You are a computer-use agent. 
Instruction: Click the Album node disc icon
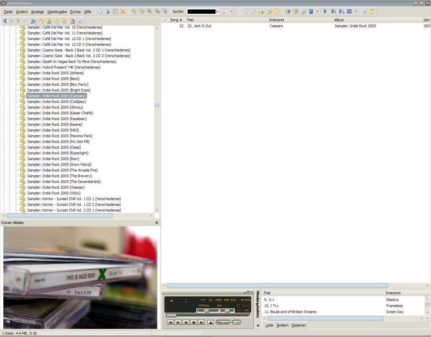(x=56, y=21)
